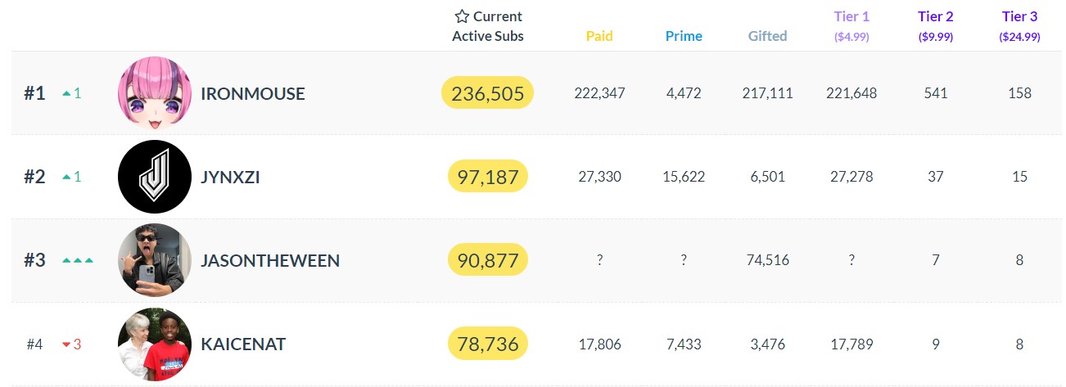Open the IRONMOUSE channel link

pos(252,94)
